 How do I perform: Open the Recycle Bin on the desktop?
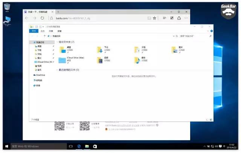point(7,8)
